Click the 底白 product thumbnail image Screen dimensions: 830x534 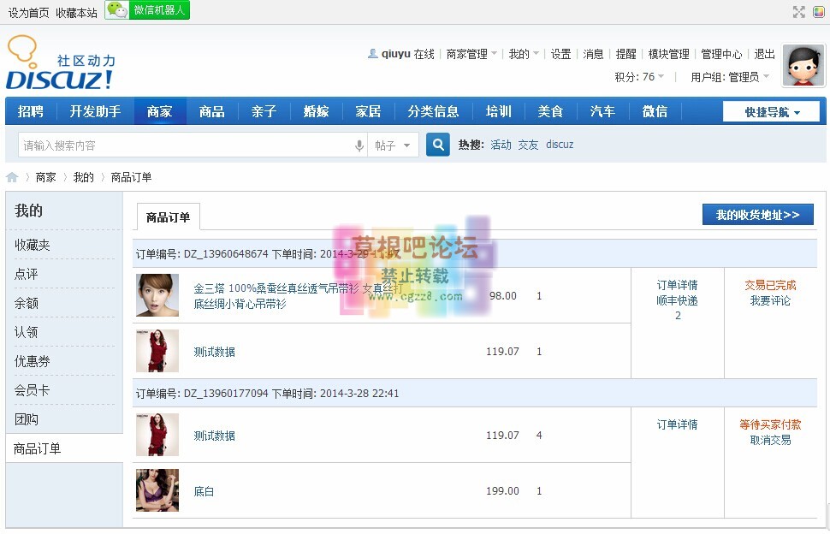coord(157,490)
